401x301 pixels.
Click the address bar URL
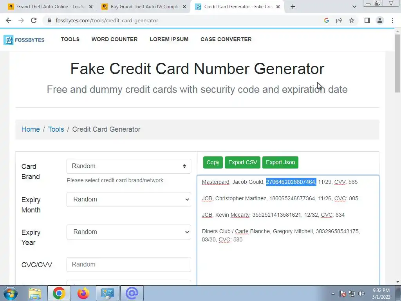107,20
